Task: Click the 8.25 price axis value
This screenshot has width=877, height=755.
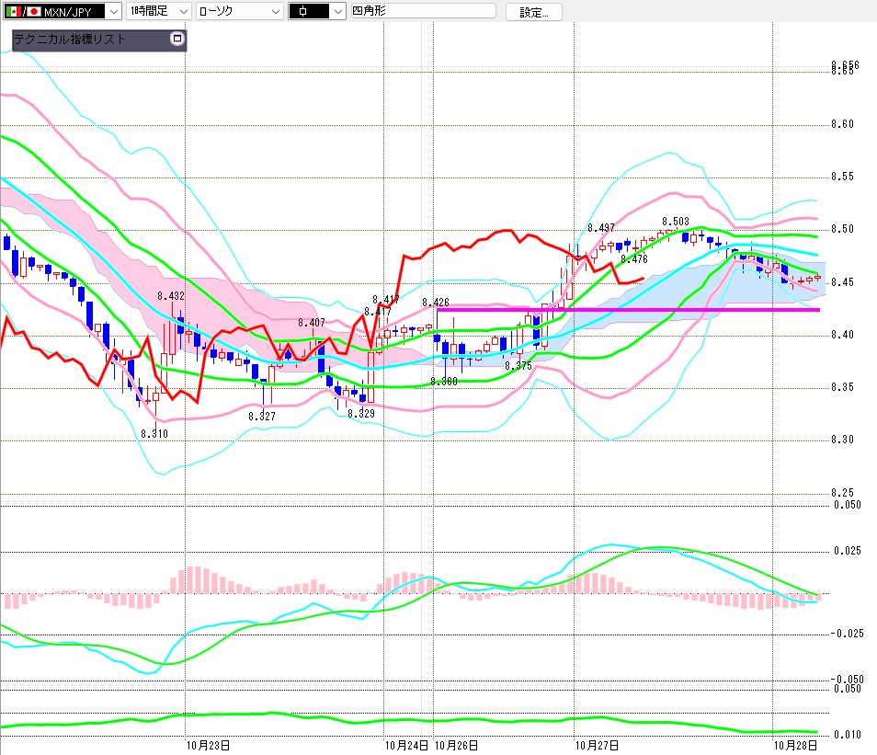Action: click(x=842, y=493)
